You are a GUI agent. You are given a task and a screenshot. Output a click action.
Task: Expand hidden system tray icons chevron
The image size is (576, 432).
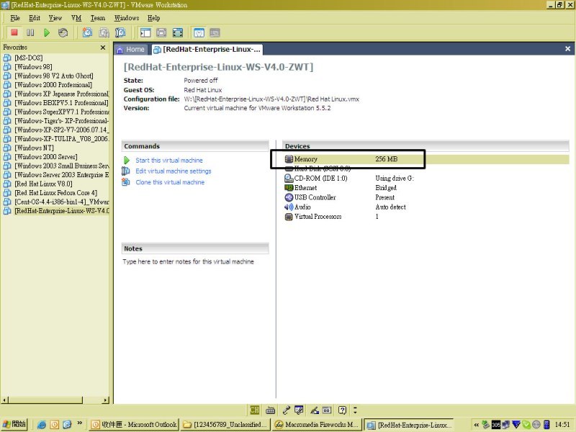[476, 425]
